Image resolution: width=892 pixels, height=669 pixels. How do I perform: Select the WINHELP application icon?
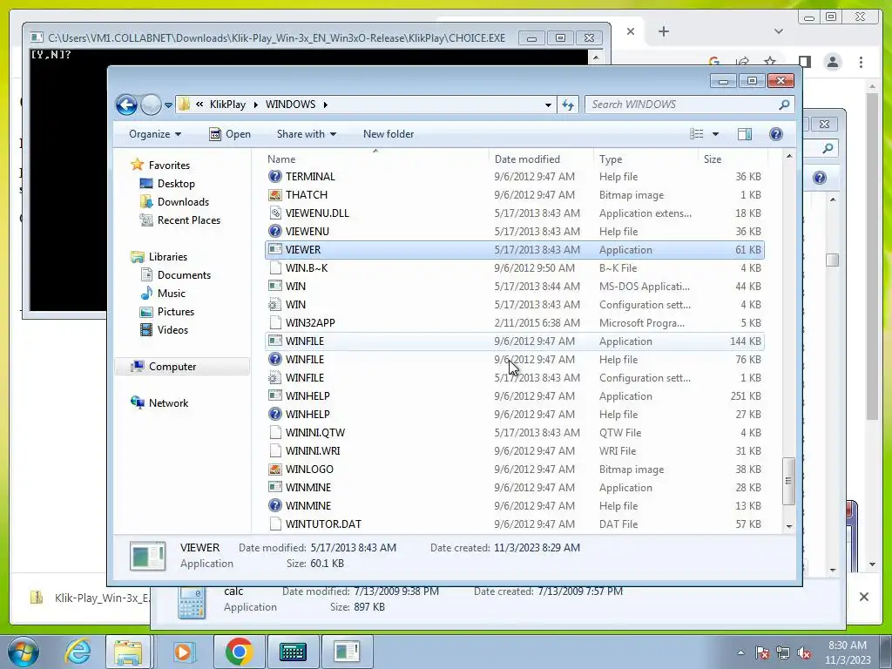click(274, 396)
